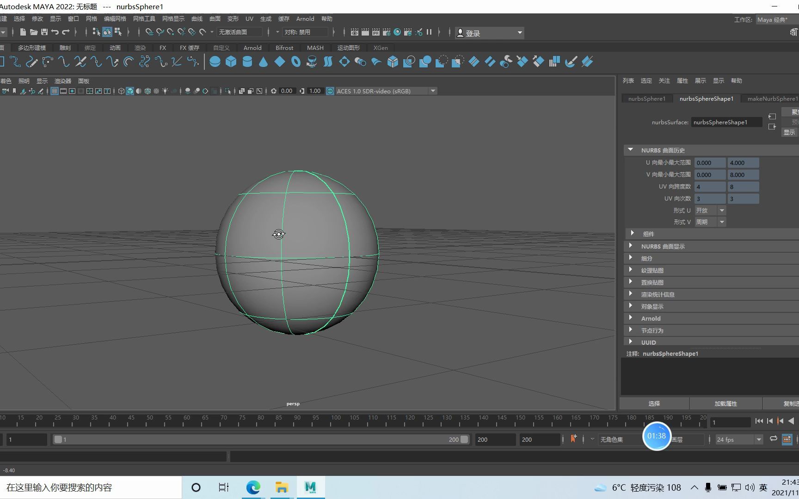The height and width of the screenshot is (499, 799).
Task: Click the 显示 button beside nurbsSurface
Action: coord(790,132)
